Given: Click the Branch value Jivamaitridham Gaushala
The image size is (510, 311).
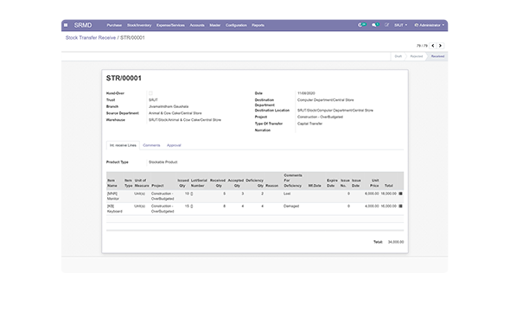Looking at the screenshot, I should click(169, 106).
